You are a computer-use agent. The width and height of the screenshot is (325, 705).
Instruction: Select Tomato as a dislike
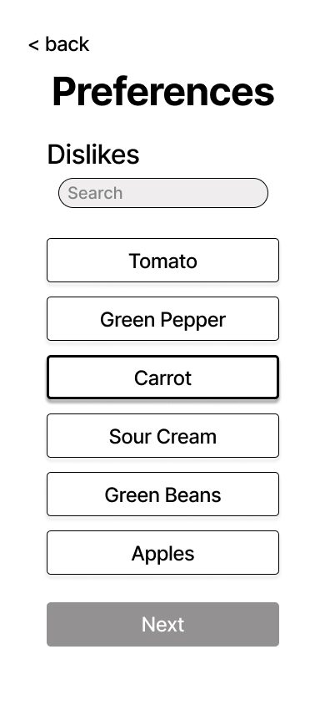tap(162, 261)
